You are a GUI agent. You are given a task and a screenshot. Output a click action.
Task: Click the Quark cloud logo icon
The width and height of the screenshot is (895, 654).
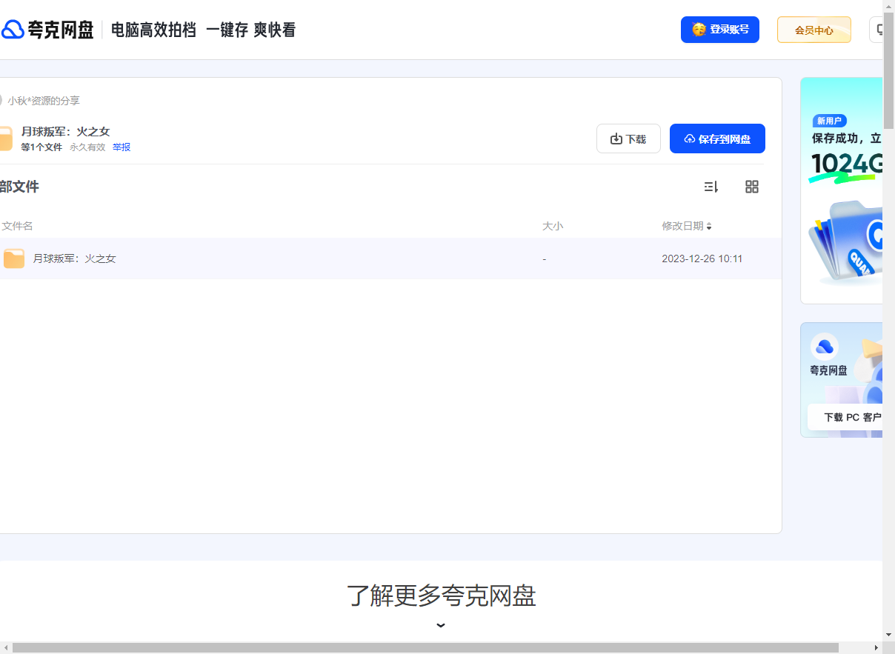(x=13, y=30)
